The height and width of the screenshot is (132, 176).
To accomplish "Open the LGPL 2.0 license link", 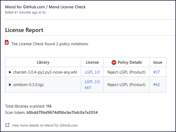I will [x=92, y=82].
